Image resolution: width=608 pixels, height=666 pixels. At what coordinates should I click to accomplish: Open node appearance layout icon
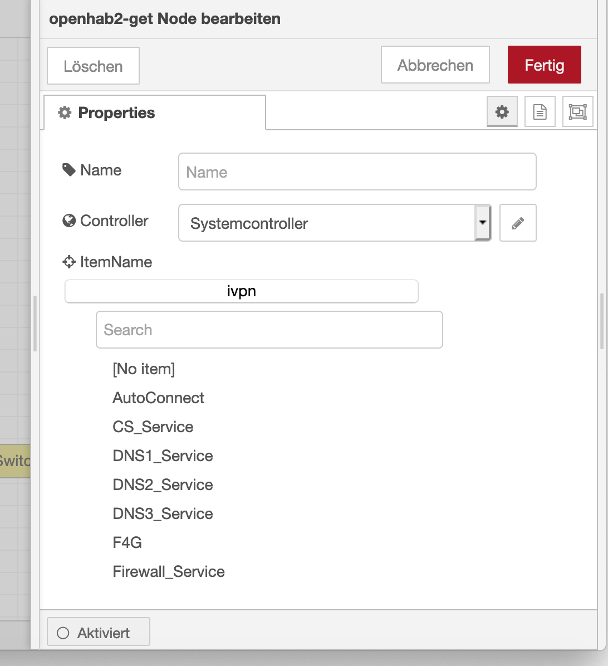coord(577,112)
